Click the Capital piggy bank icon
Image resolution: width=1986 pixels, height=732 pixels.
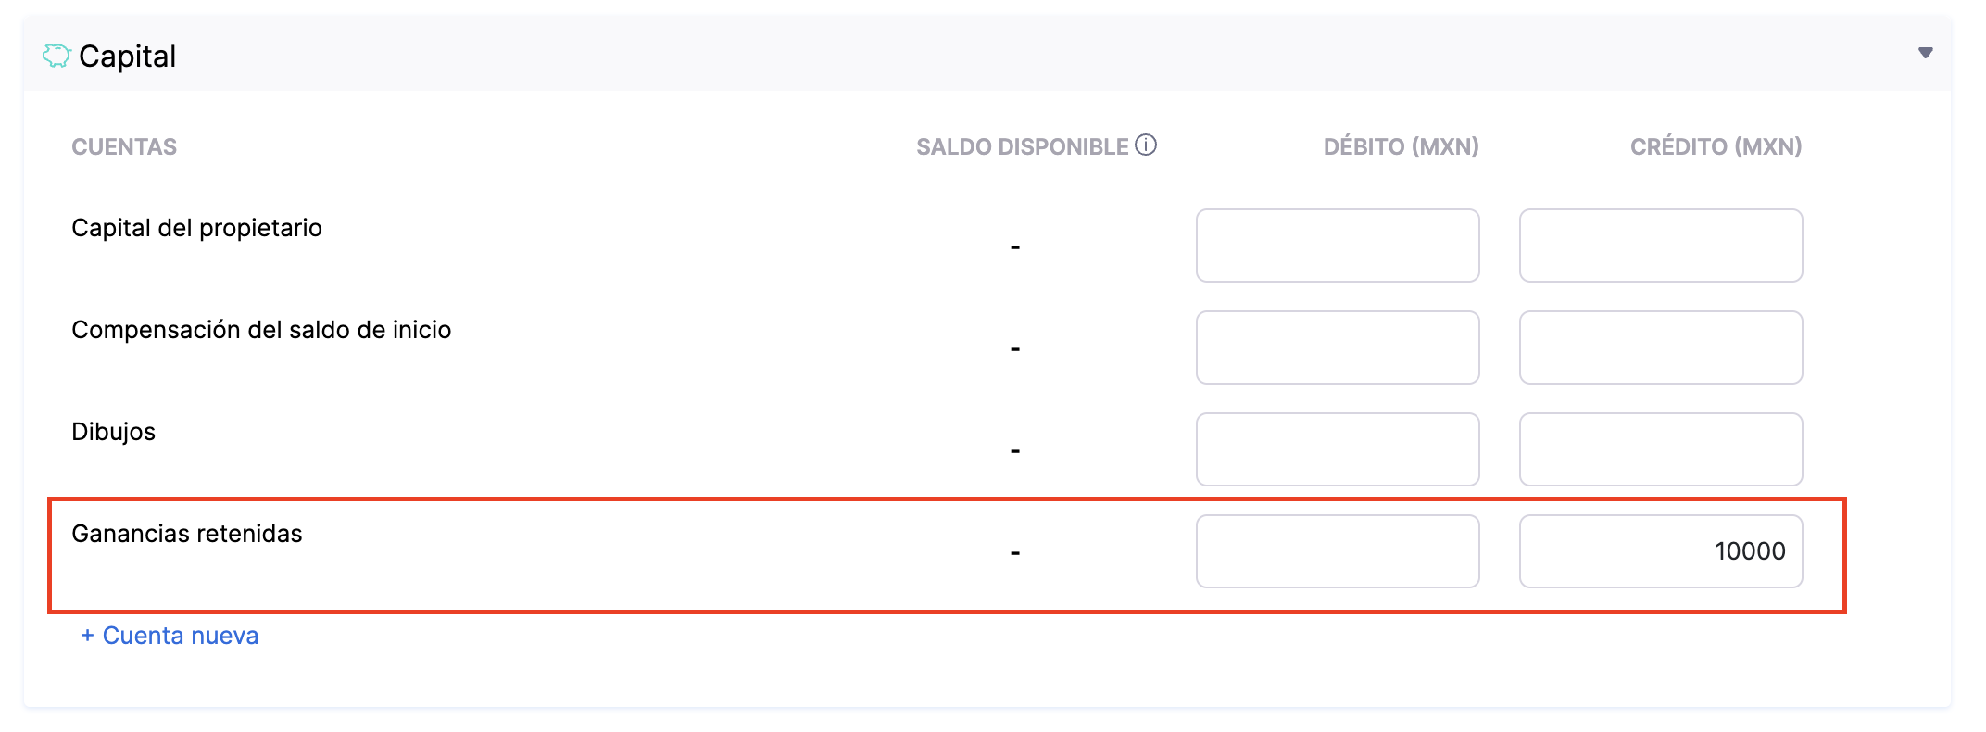tap(57, 57)
